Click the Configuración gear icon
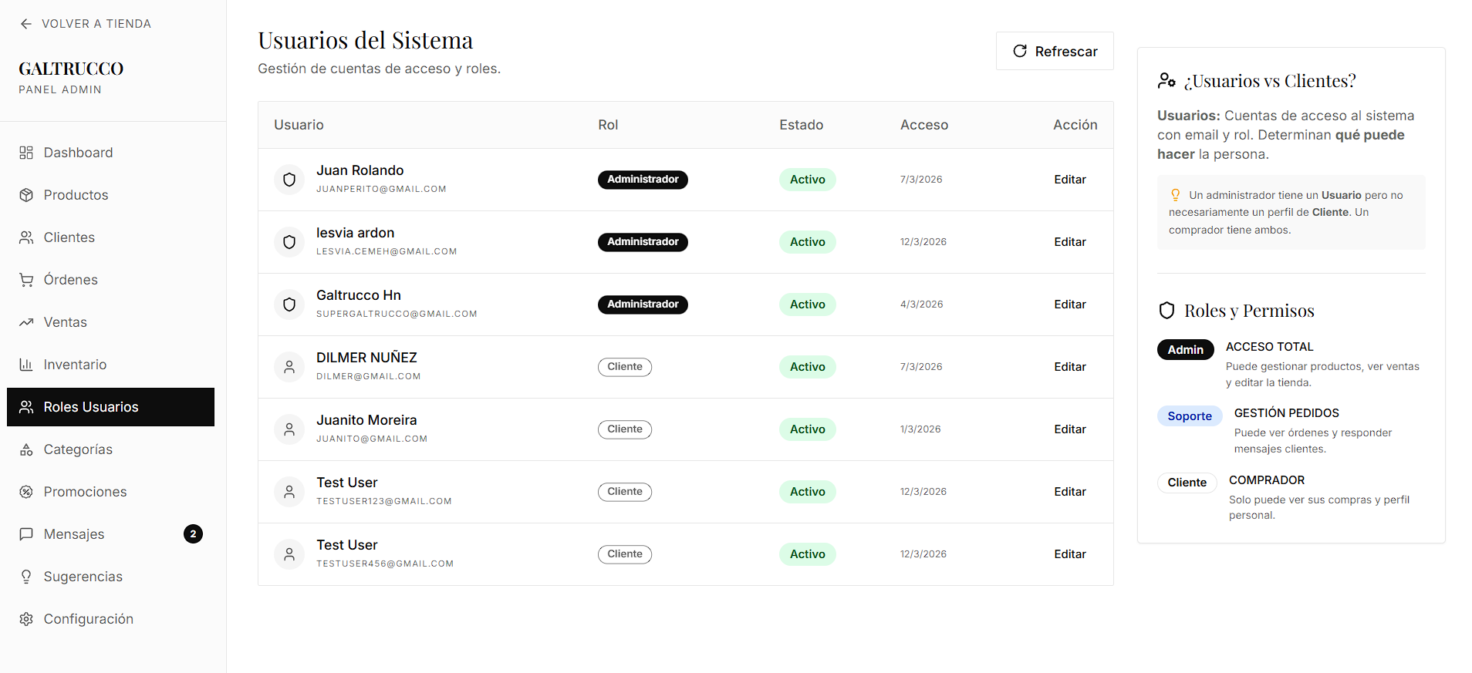This screenshot has height=673, width=1472. 26,619
